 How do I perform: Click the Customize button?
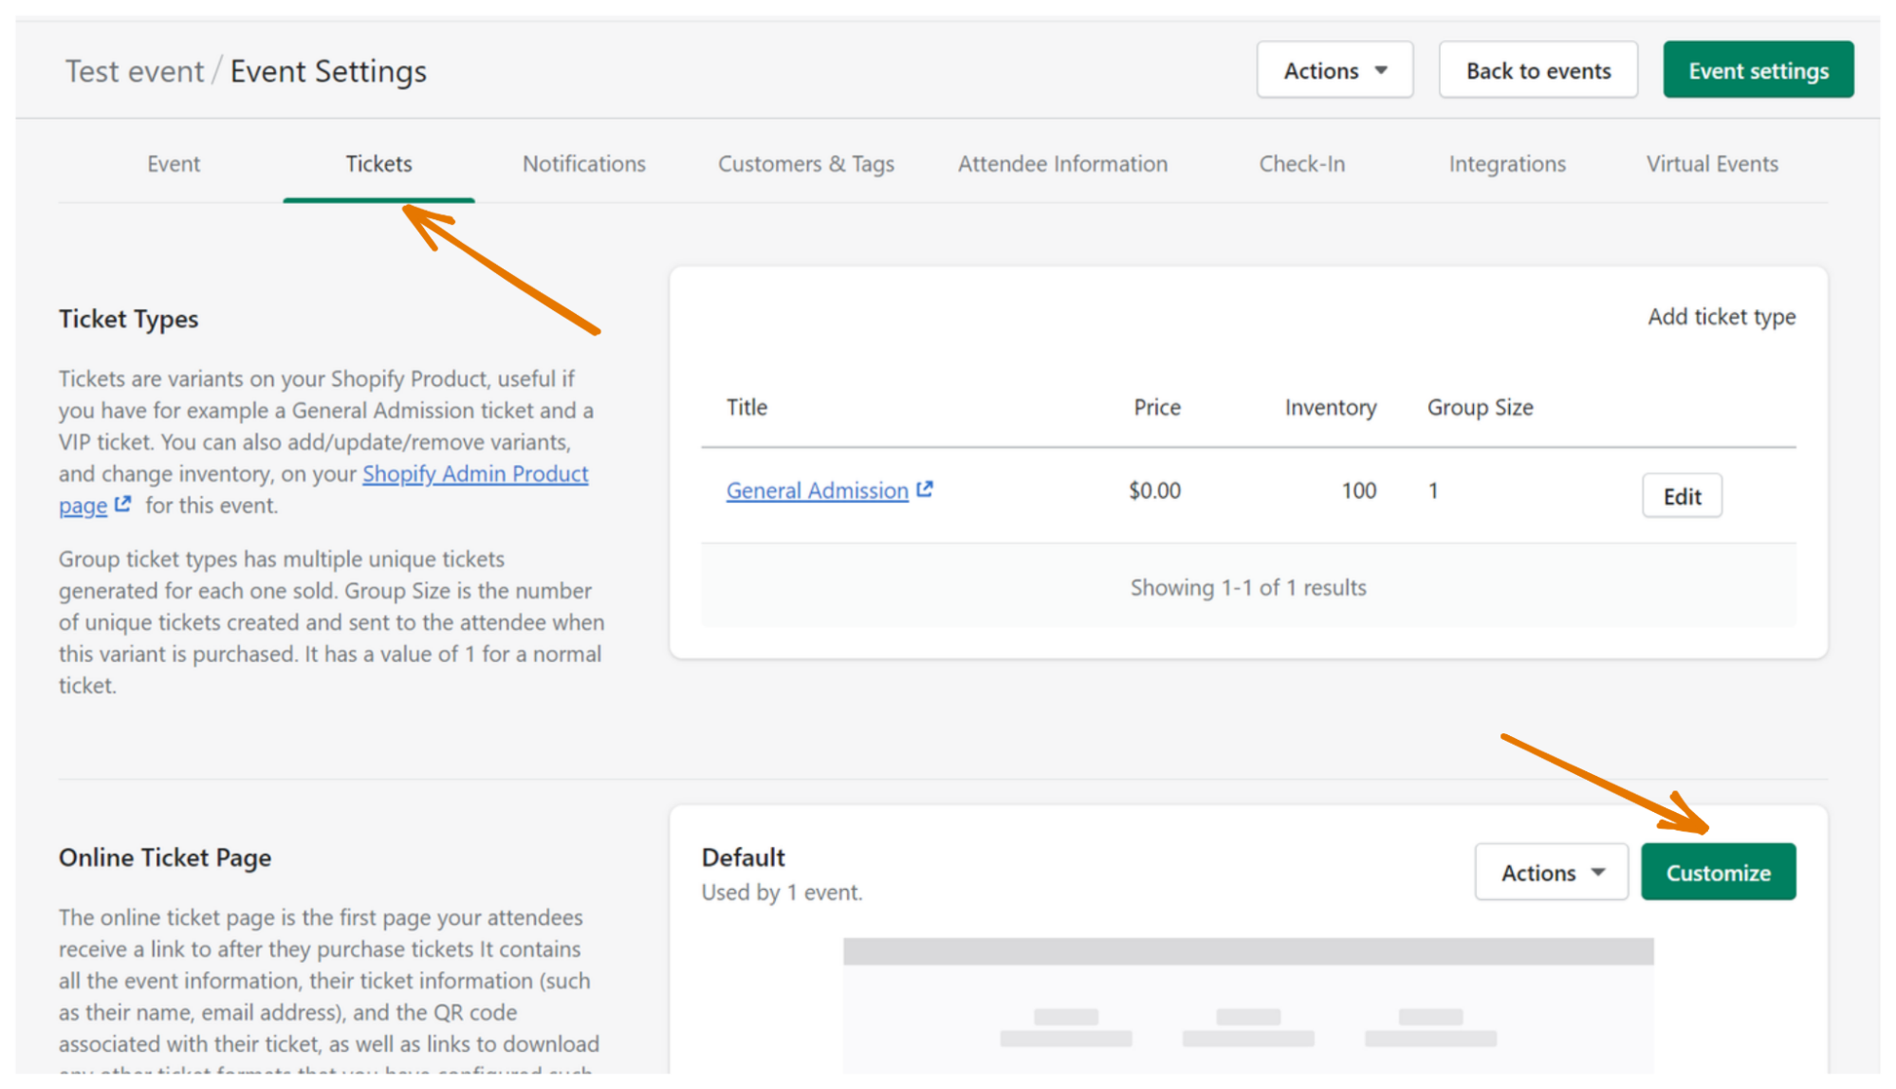coord(1718,872)
